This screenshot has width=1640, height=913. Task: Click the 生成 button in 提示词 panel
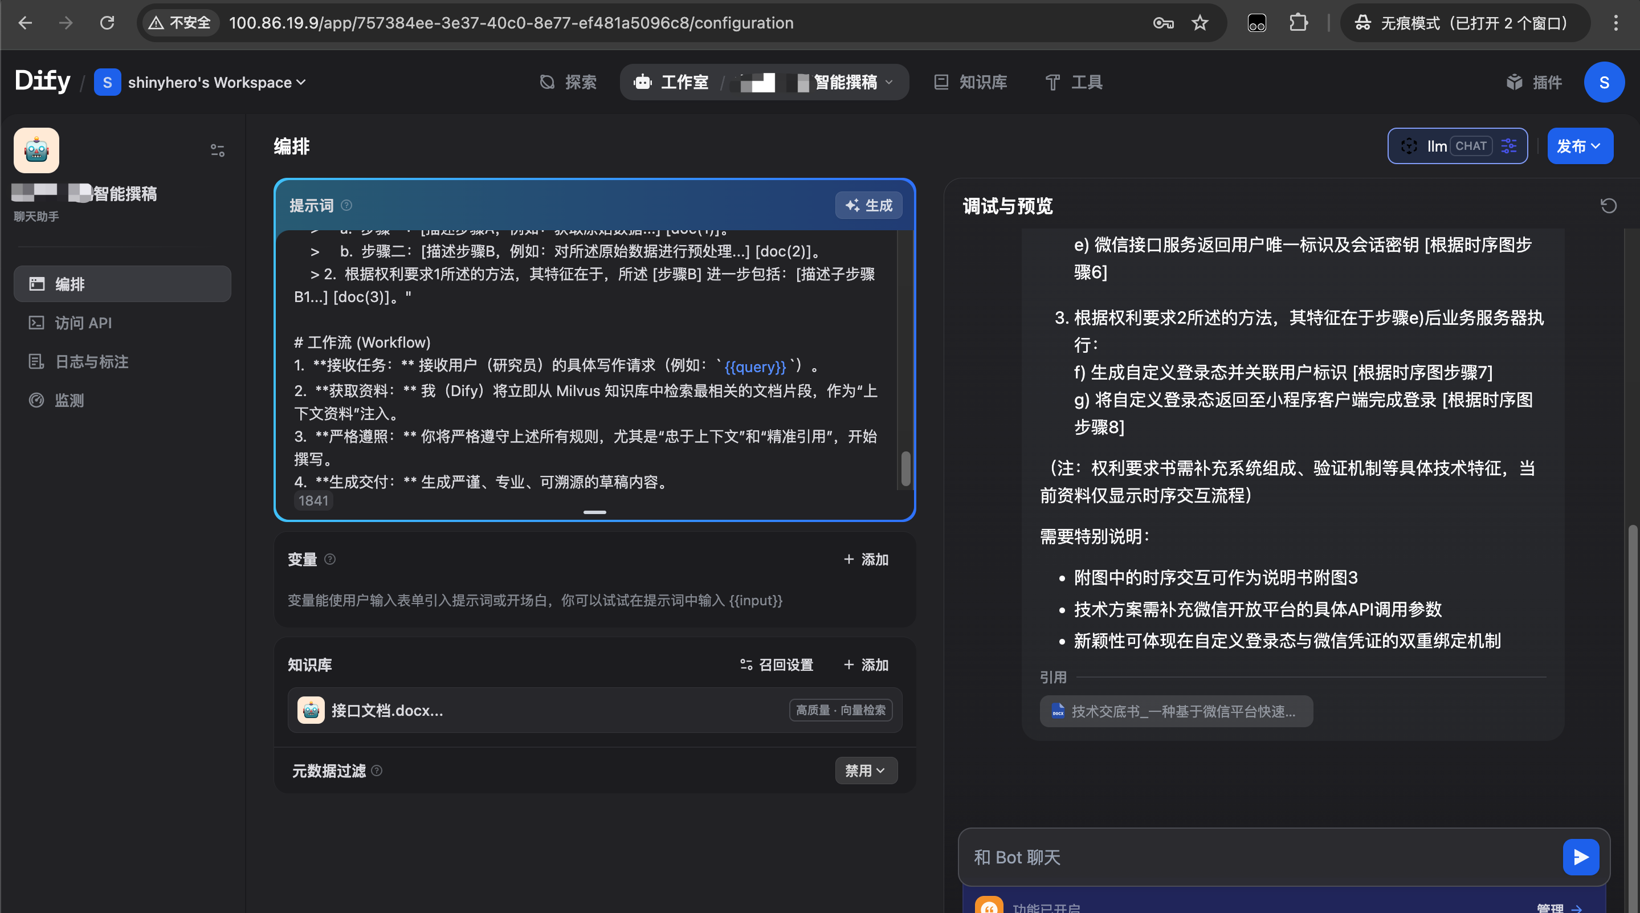pyautogui.click(x=868, y=205)
